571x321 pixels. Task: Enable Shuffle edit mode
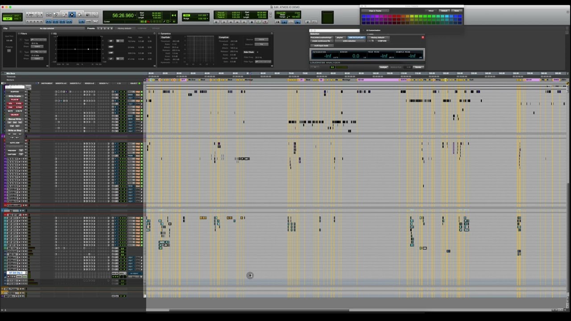click(x=8, y=16)
